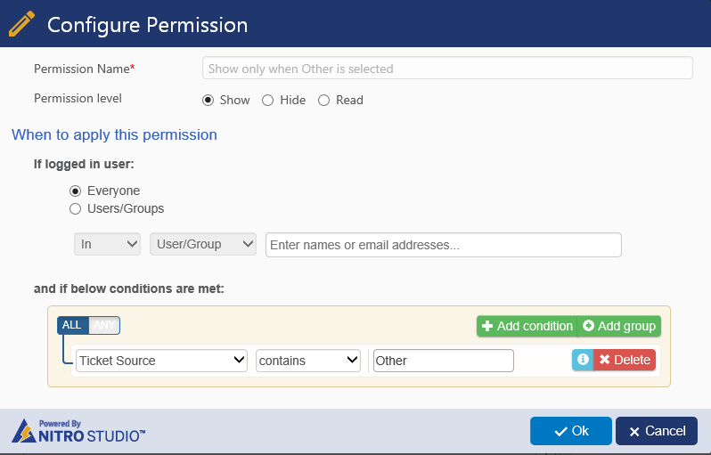Viewport: 711px width, 455px height.
Task: Choose the Users/Groups radio option
Action: pyautogui.click(x=75, y=208)
